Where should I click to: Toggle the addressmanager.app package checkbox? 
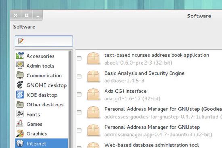pyautogui.click(x=79, y=130)
